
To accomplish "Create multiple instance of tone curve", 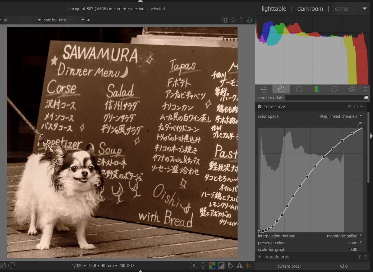I will tap(350, 106).
